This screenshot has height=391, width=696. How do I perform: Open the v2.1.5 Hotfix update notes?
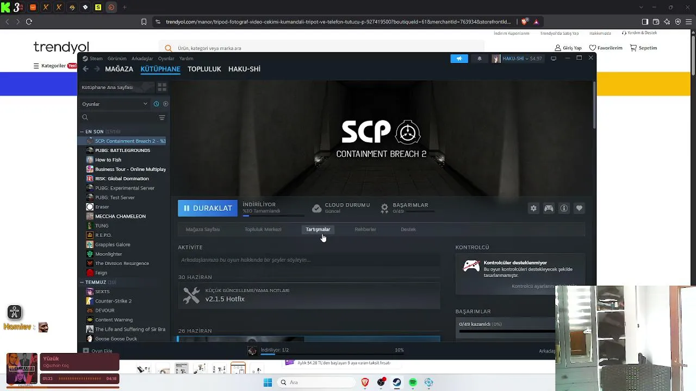309,295
